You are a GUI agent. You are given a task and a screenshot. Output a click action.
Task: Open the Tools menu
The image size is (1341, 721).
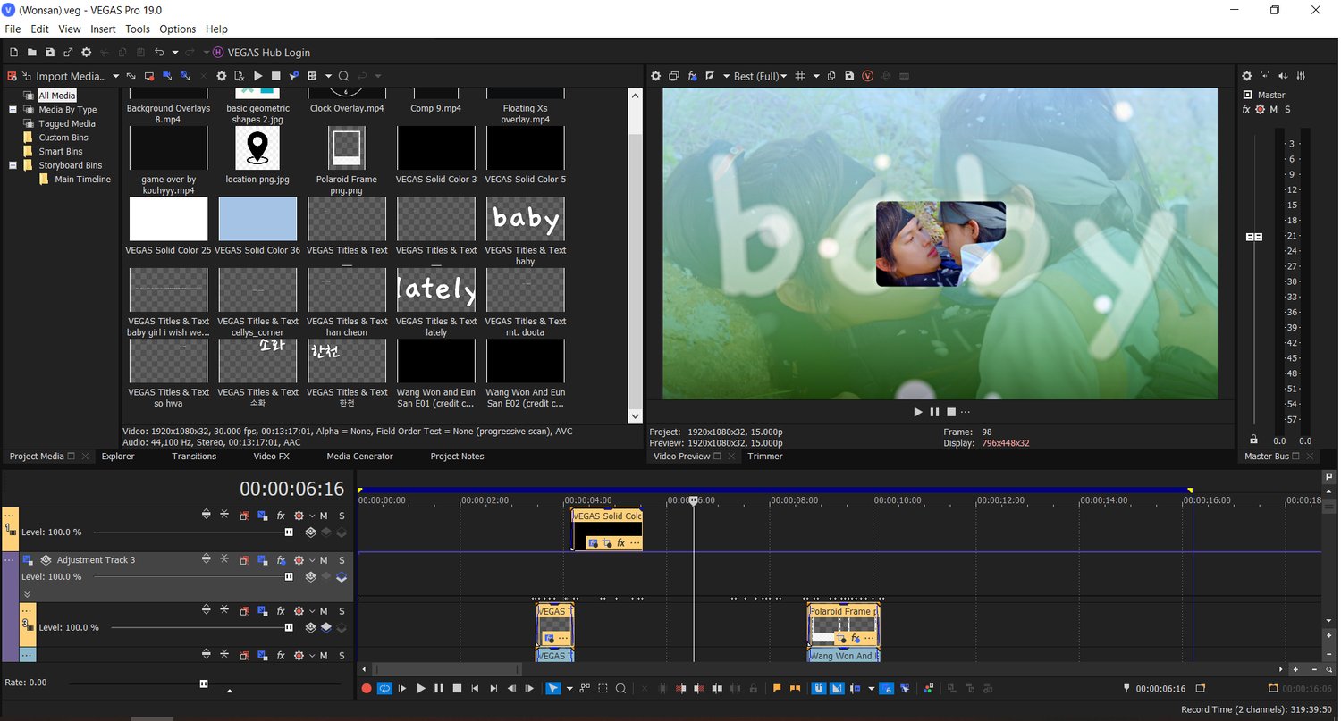[x=138, y=29]
